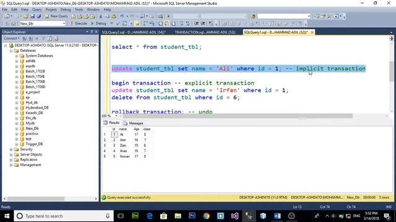396x222 pixels.
Task: Expand the Server Objects folder node
Action: (11, 155)
